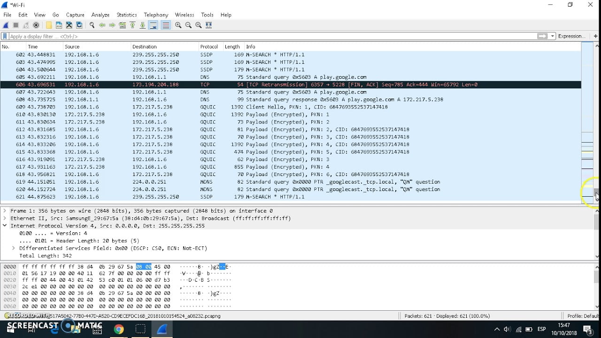Open the View menu
The height and width of the screenshot is (338, 601).
tap(40, 15)
